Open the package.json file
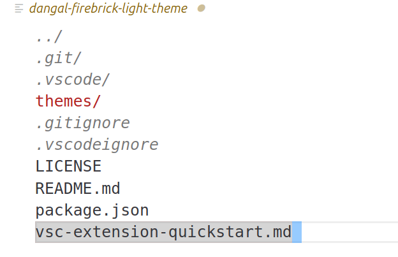Viewport: 398px width, 257px height. click(92, 210)
